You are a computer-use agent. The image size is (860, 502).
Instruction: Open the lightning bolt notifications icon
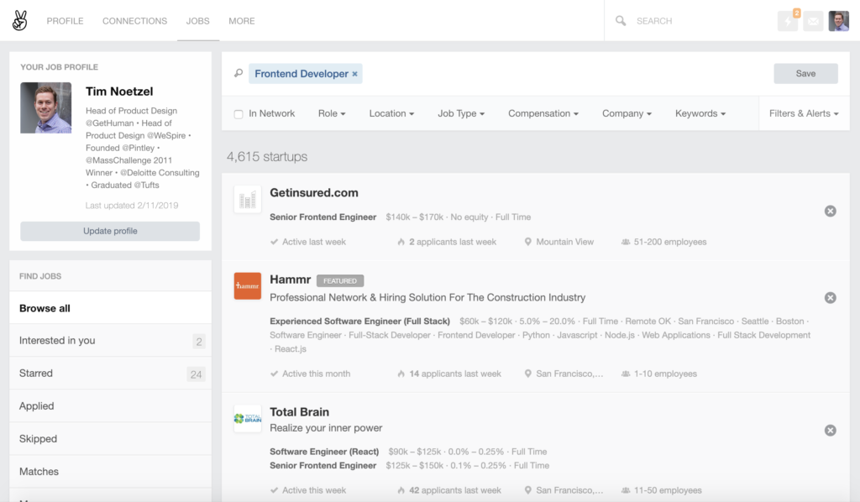pos(788,21)
